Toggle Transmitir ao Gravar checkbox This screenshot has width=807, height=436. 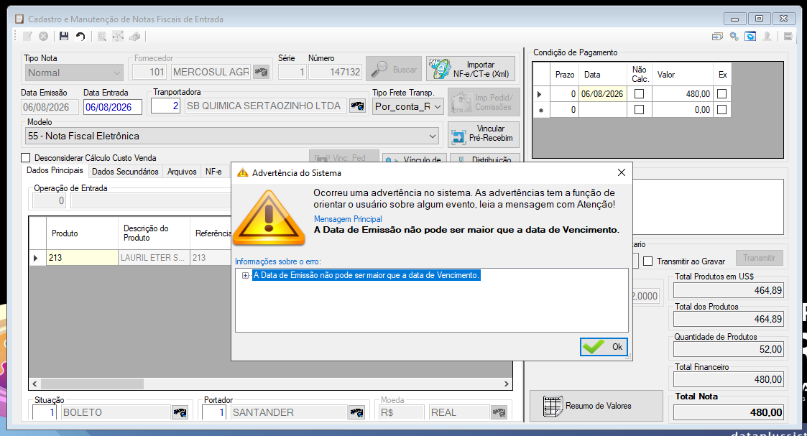coord(648,261)
